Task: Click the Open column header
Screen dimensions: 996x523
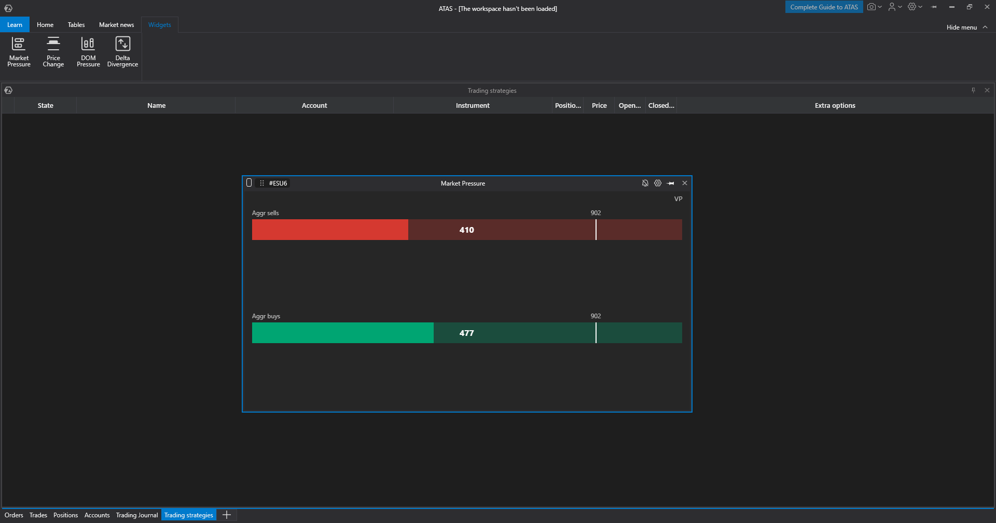Action: pyautogui.click(x=630, y=105)
